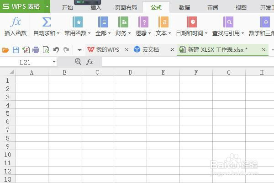This screenshot has height=183, width=274.
Task: Close the 我的WPS tab
Action: (x=126, y=50)
